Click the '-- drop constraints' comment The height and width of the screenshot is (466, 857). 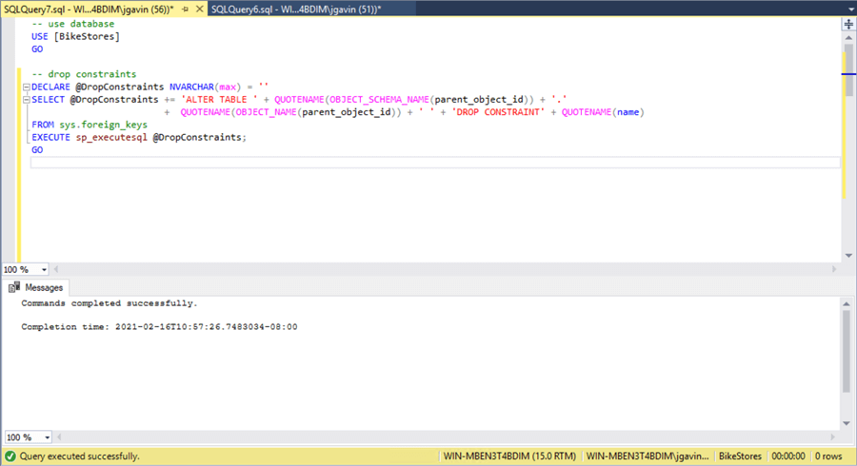84,74
